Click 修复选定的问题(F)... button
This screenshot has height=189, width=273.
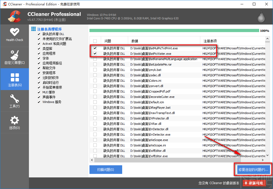pos(253,170)
